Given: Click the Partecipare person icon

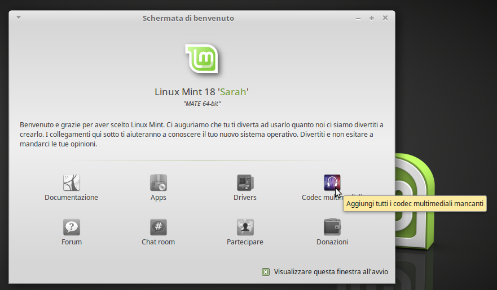Looking at the screenshot, I should [x=245, y=227].
